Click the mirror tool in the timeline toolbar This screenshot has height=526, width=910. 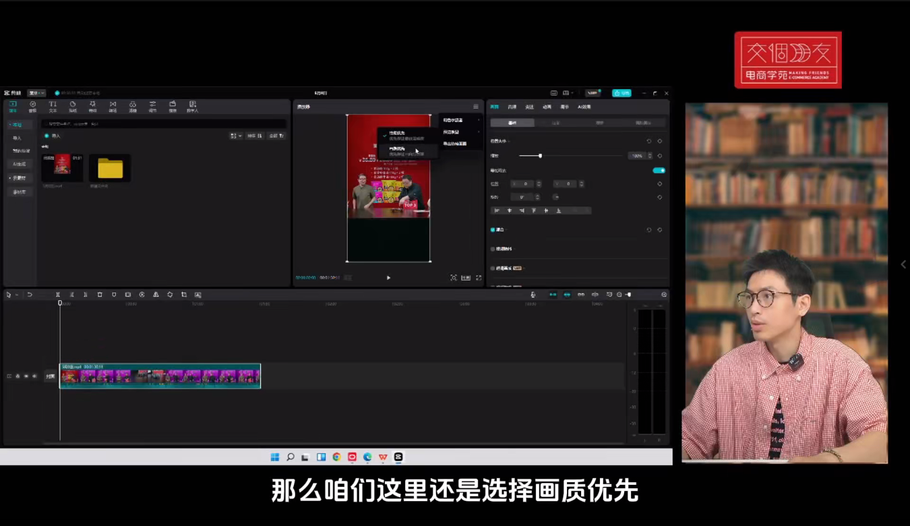(157, 295)
